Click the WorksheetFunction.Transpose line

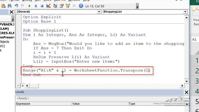coord(86,70)
